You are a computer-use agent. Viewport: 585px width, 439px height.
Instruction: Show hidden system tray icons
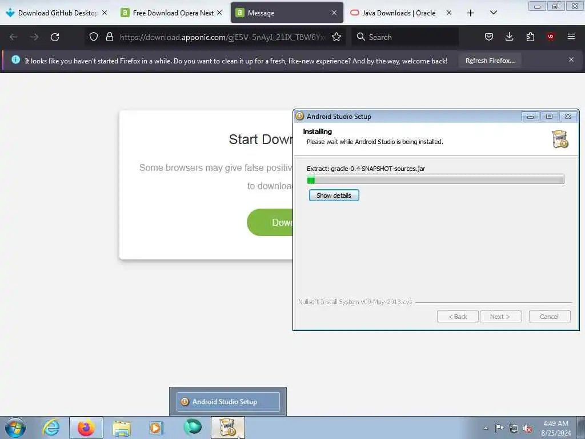click(486, 428)
